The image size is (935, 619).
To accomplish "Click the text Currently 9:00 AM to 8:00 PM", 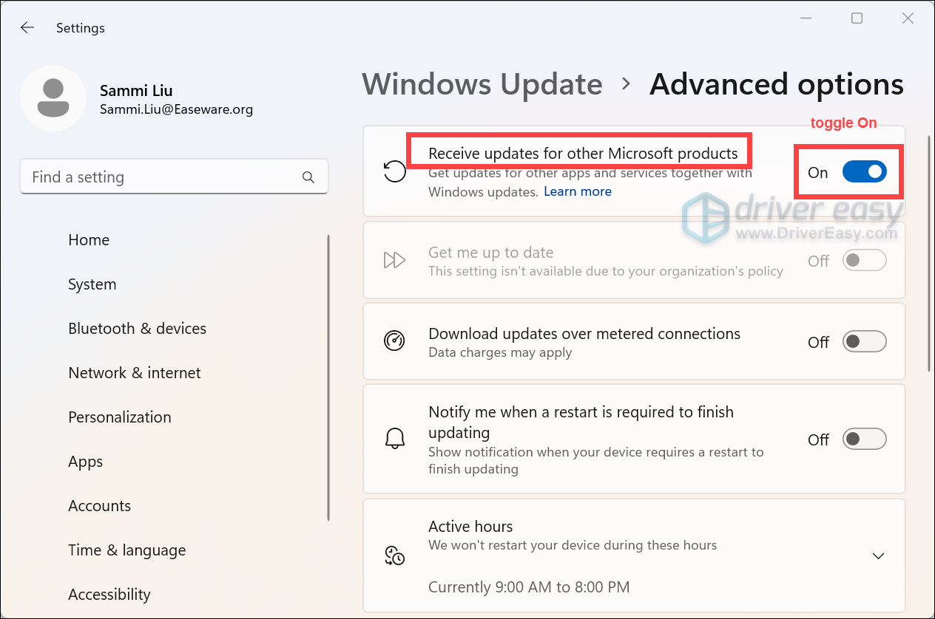I will pos(529,588).
